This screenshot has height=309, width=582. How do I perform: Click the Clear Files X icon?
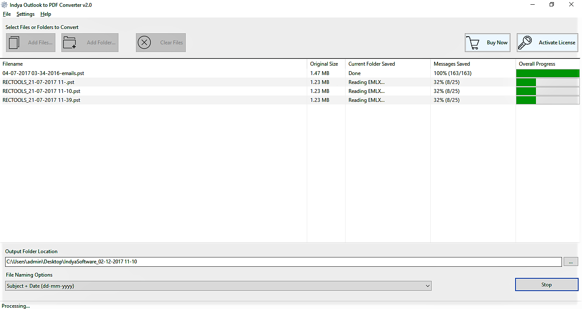144,43
